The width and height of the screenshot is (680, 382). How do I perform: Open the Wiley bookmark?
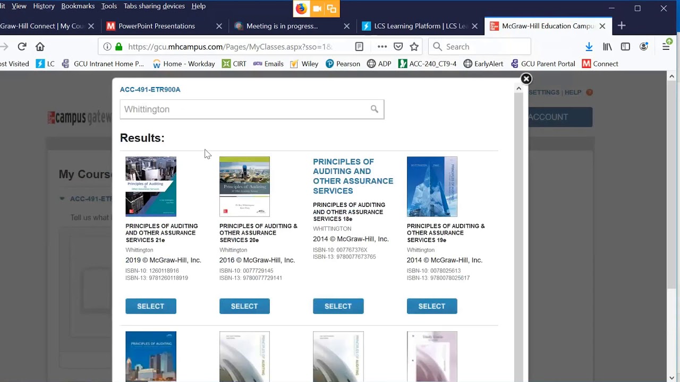[x=304, y=64]
